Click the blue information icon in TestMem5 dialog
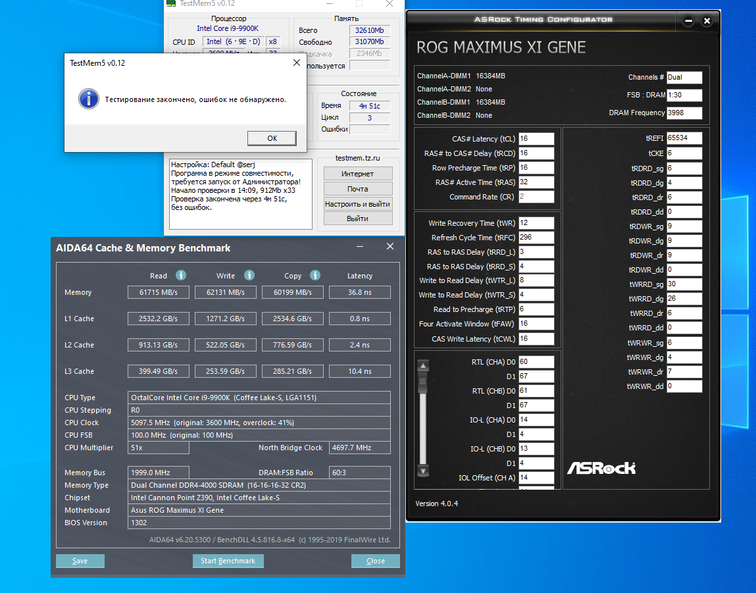756x593 pixels. click(x=89, y=99)
